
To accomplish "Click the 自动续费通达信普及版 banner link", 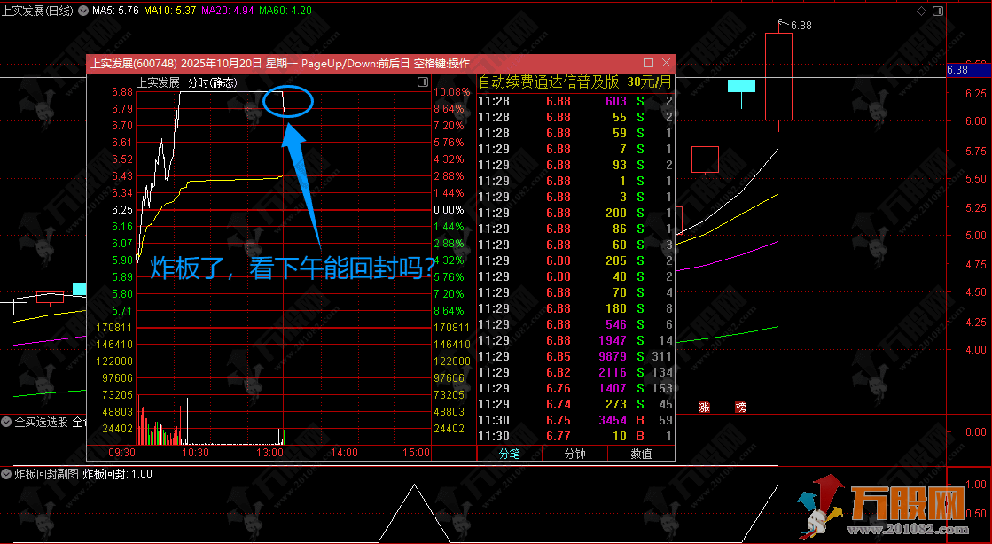I will point(549,82).
